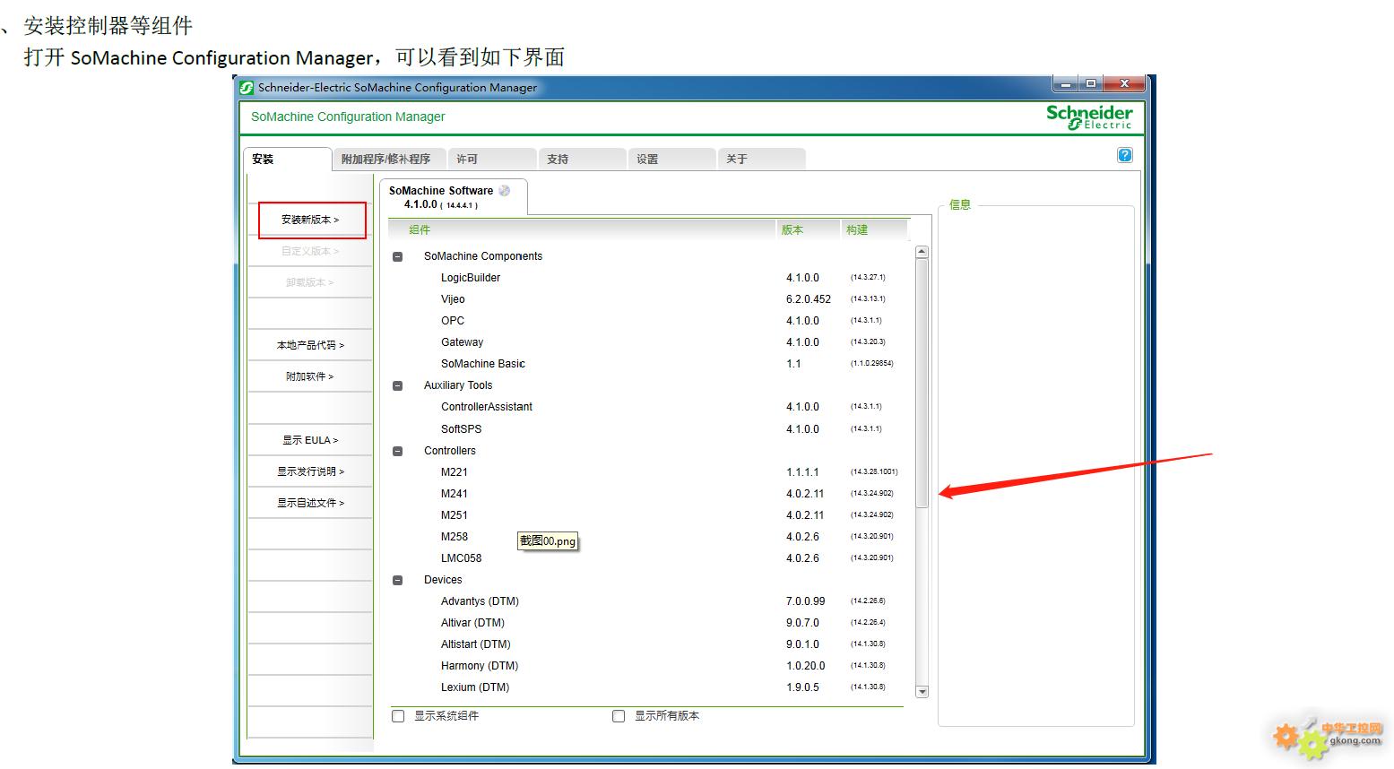The image size is (1394, 769).
Task: Switch to the 附加程序/修补程序 tab
Action: coord(390,159)
